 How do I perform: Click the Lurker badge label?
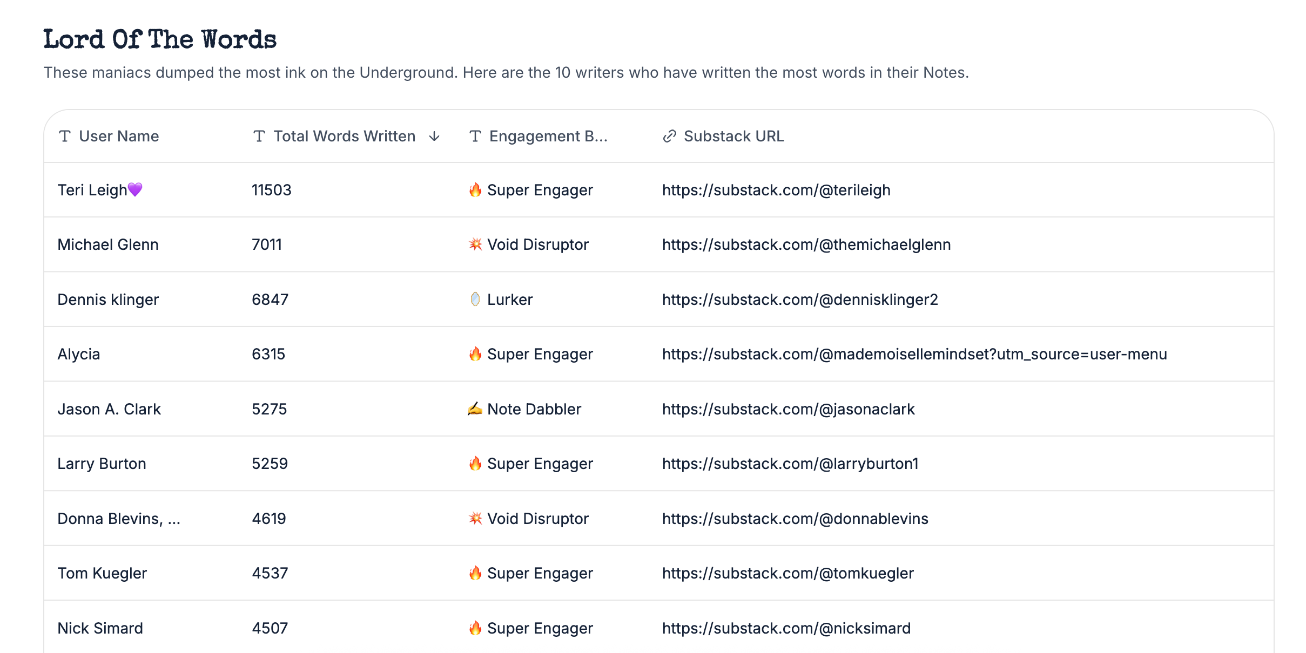(510, 300)
